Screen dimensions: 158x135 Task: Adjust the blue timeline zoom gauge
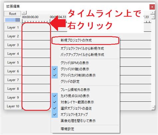tap(13, 20)
